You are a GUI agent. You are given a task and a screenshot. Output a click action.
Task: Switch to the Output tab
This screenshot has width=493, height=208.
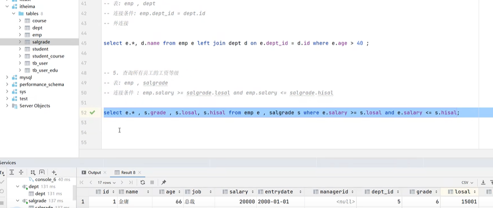click(91, 172)
